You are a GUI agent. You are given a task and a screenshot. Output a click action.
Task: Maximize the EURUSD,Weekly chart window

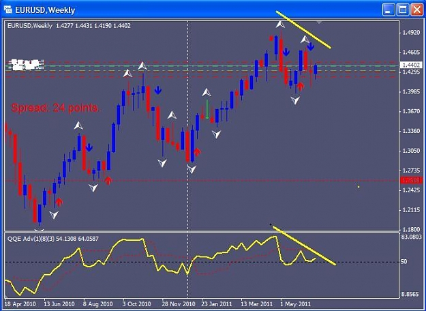(x=403, y=10)
